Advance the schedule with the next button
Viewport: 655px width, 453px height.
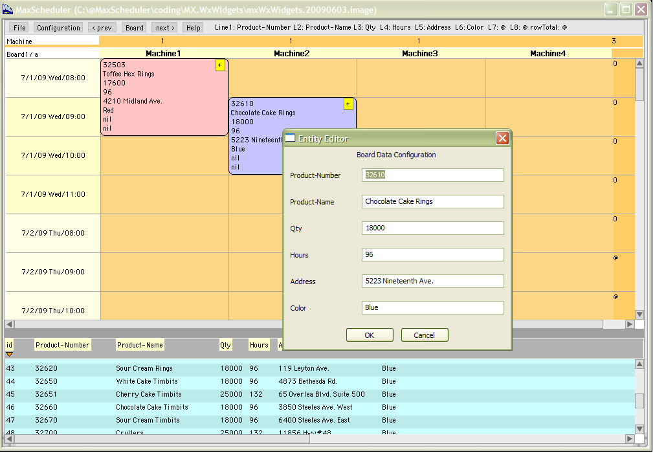[164, 27]
